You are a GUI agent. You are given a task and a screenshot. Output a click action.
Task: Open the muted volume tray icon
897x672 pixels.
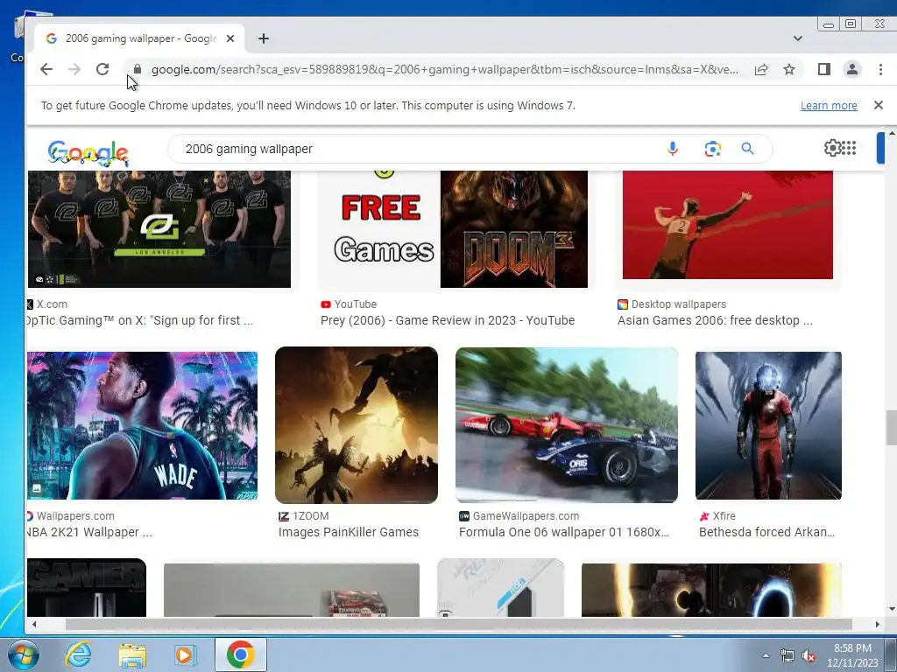click(x=809, y=656)
